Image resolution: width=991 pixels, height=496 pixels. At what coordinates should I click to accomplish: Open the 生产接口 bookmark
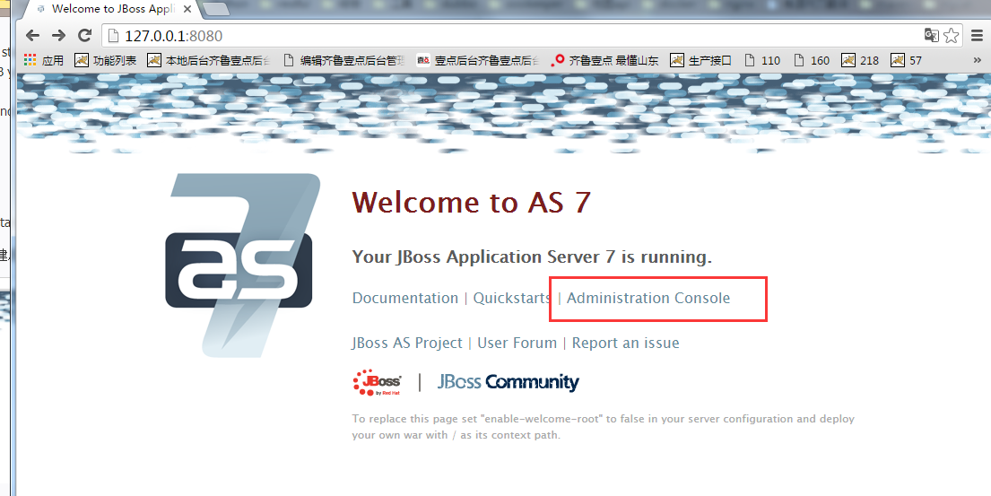coord(701,60)
